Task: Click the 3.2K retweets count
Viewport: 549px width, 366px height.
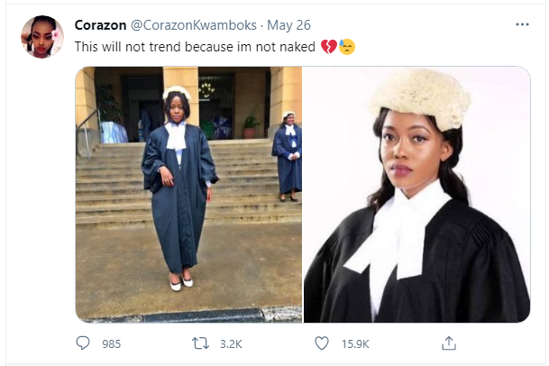Action: tap(233, 343)
